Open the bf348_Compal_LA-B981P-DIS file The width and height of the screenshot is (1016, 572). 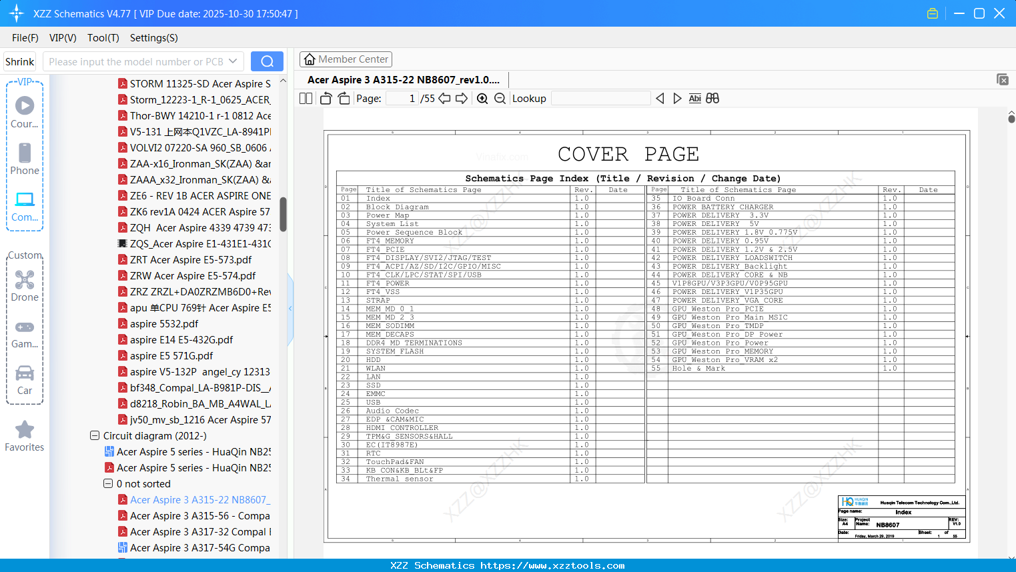pyautogui.click(x=195, y=387)
